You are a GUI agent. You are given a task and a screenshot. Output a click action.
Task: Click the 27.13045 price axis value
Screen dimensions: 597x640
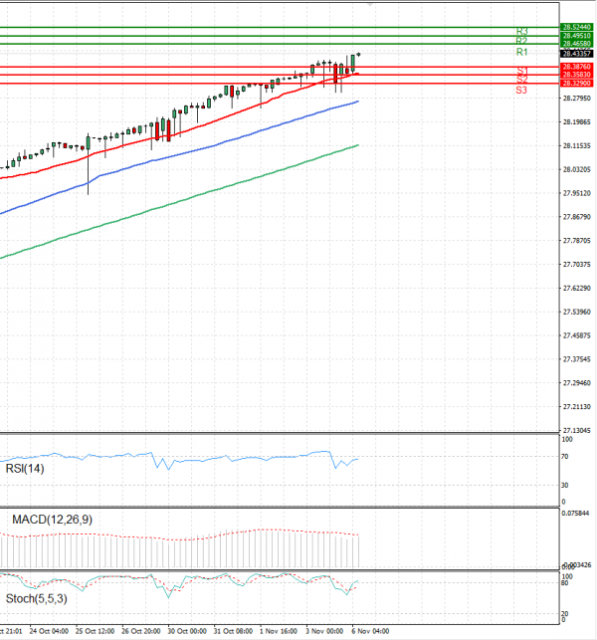(576, 430)
